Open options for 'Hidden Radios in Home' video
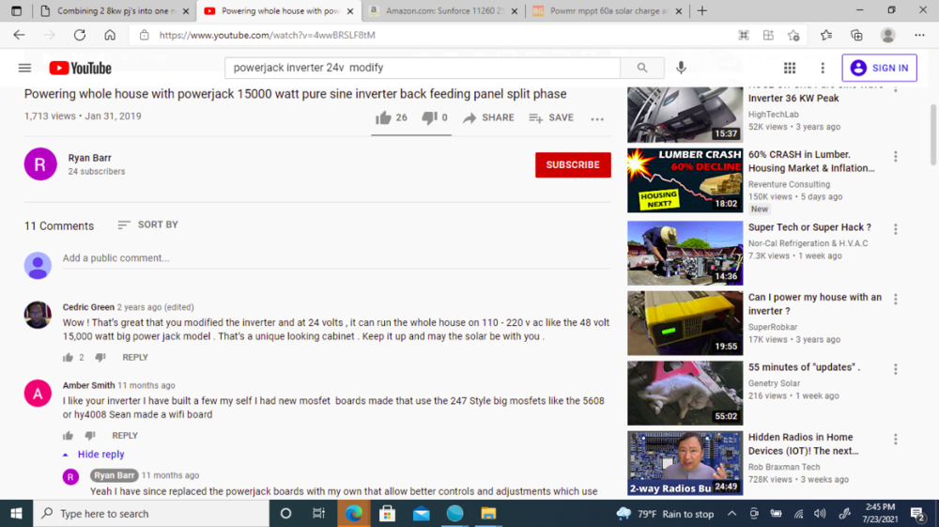Viewport: 939px width, 527px height. (895, 440)
